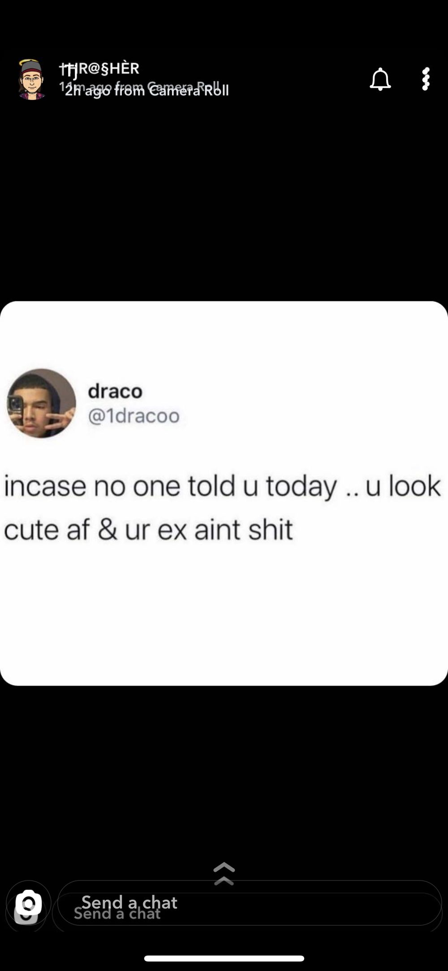Tap the ampersand in the tweet text
The width and height of the screenshot is (448, 971).
[x=108, y=530]
